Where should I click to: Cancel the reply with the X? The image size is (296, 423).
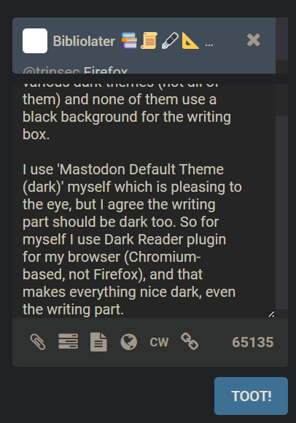[x=254, y=40]
